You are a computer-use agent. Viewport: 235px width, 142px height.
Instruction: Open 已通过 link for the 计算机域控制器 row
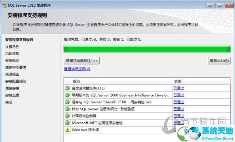pyautogui.click(x=178, y=116)
